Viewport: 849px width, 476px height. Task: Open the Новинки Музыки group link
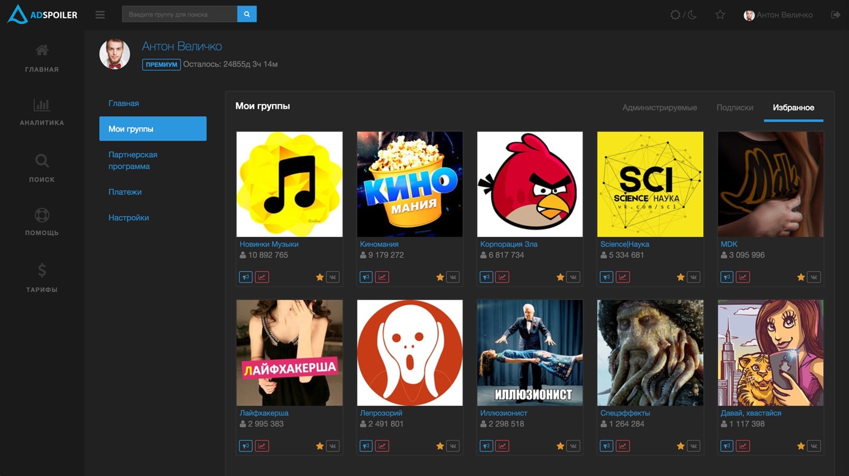click(x=269, y=244)
